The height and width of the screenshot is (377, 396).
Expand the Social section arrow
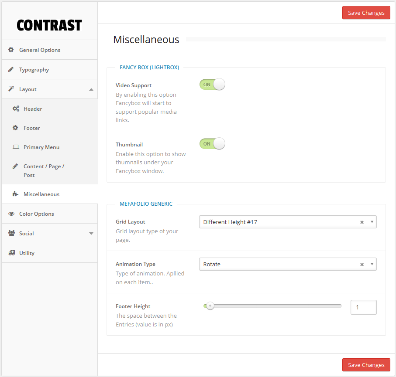[91, 234]
